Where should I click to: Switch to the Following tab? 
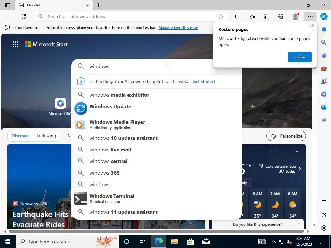pos(46,136)
